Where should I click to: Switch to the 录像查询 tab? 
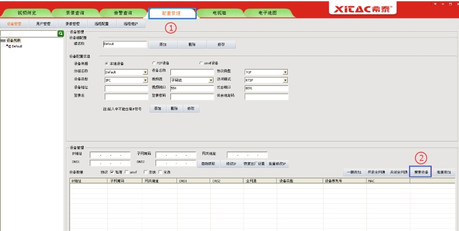(x=75, y=13)
